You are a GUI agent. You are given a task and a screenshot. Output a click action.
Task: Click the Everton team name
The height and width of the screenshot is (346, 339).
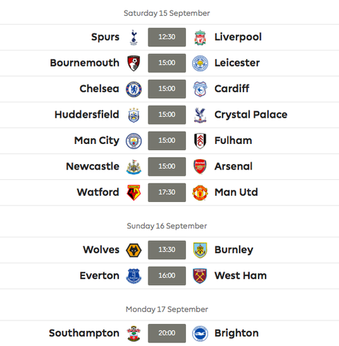click(100, 275)
